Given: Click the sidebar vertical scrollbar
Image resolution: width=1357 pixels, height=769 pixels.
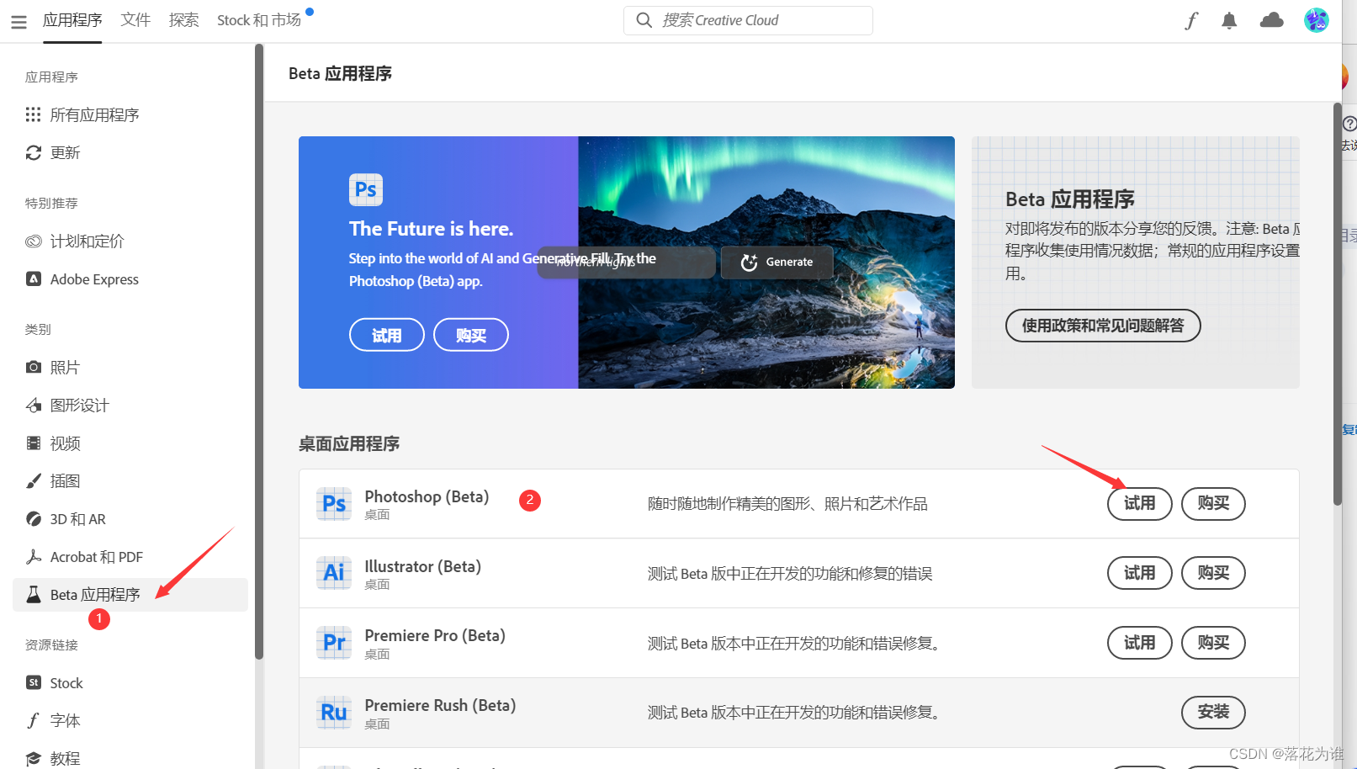Looking at the screenshot, I should click(259, 352).
